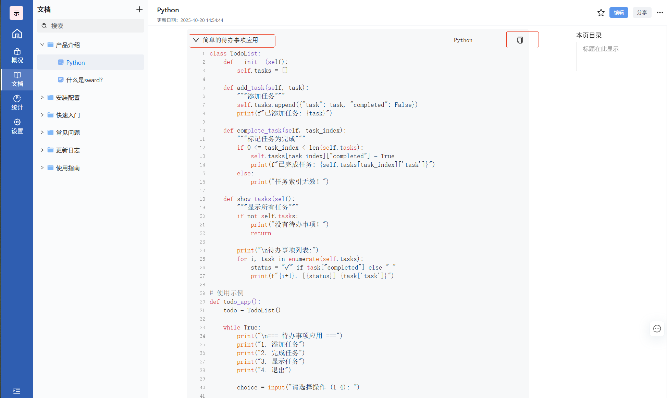Focus the 搜索 search field
The width and height of the screenshot is (667, 398).
91,26
